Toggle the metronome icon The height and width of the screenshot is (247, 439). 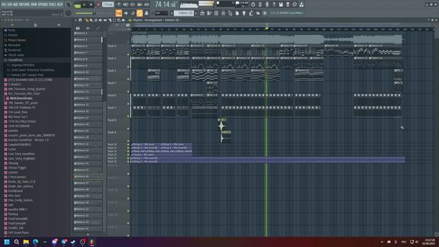(x=119, y=5)
